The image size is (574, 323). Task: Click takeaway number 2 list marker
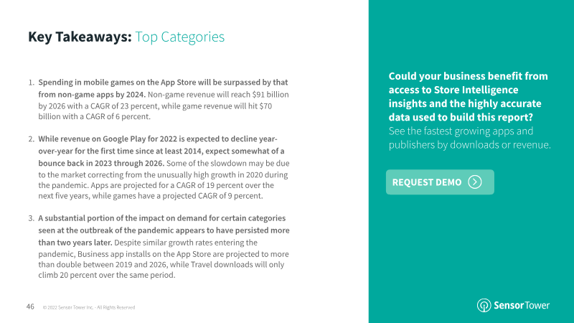click(31, 139)
